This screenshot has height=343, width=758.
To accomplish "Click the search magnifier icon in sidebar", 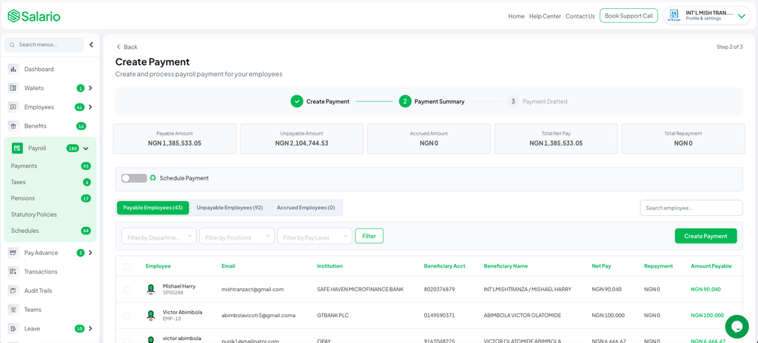I will click(x=12, y=44).
